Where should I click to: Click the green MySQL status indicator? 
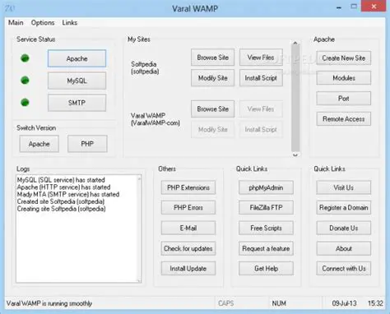[x=25, y=81]
